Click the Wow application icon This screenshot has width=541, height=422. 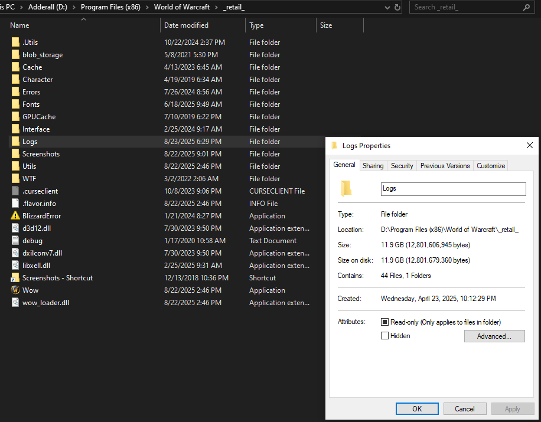pyautogui.click(x=15, y=290)
